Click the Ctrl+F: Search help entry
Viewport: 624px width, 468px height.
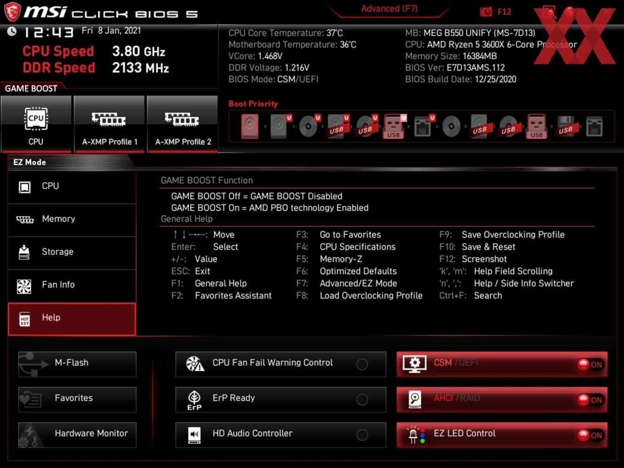[471, 295]
